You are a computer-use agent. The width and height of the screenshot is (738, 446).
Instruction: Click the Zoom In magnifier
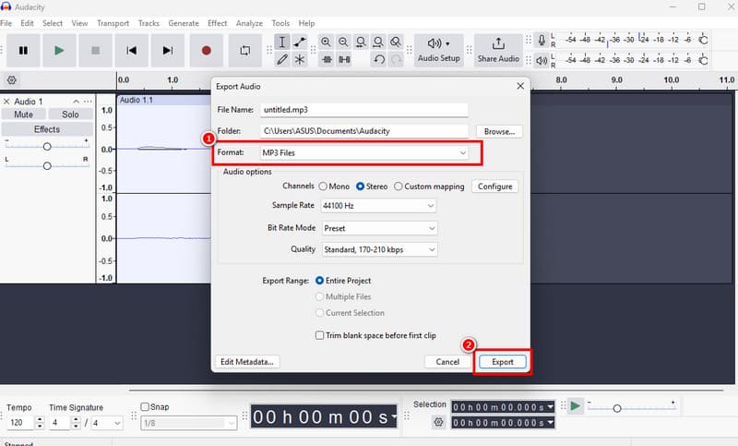[326, 42]
